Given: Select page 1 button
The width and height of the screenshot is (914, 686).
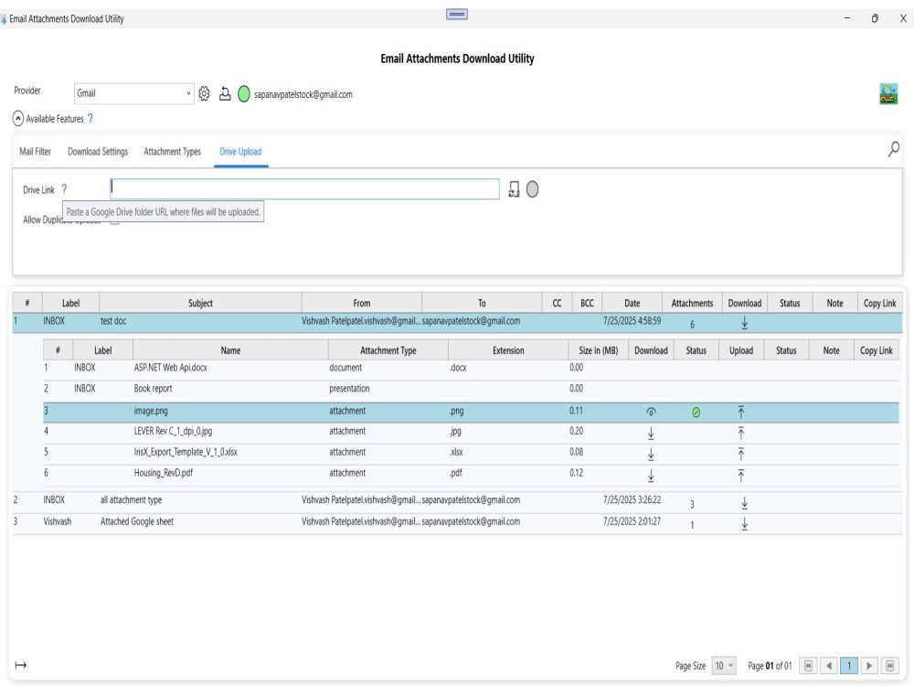Looking at the screenshot, I should pos(849,666).
